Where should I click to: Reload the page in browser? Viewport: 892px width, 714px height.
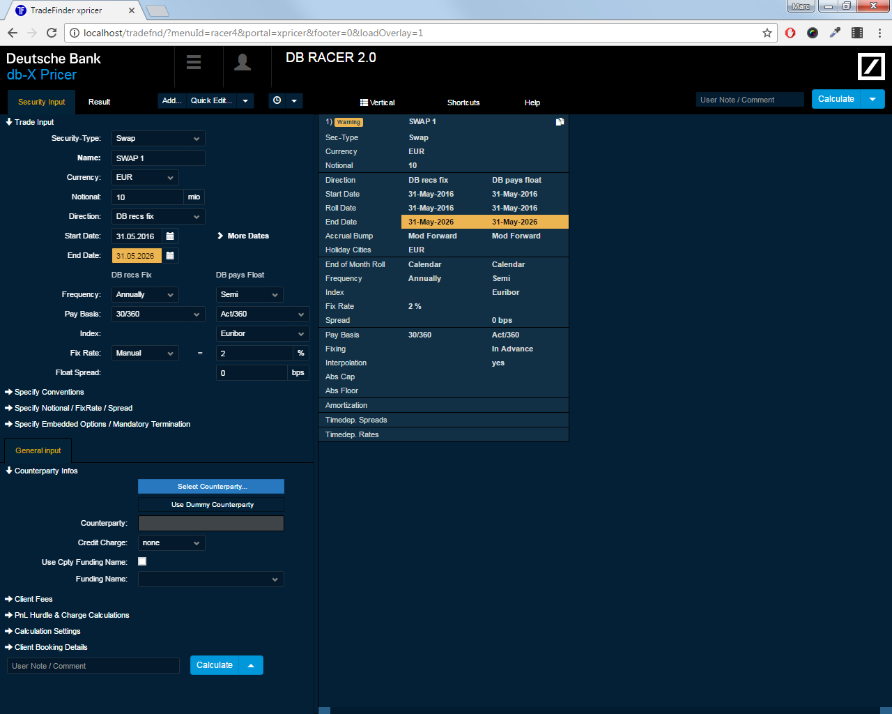tap(52, 33)
